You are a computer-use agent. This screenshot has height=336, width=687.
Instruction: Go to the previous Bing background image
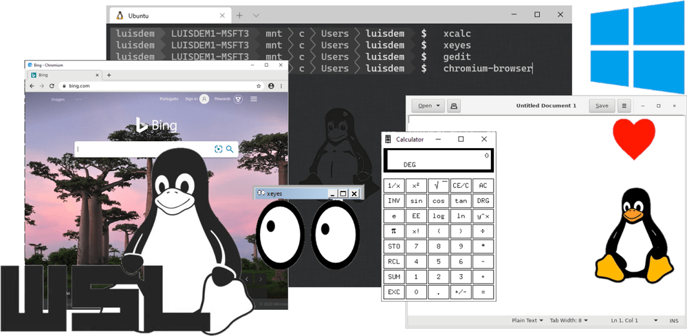[247, 279]
